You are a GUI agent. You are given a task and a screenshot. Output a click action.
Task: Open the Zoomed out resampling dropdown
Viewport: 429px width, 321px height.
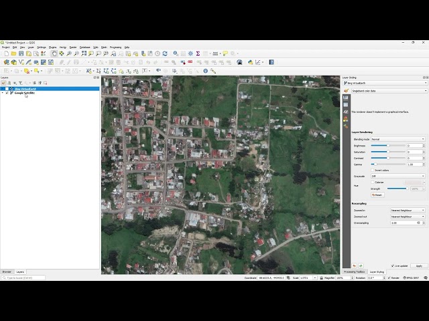click(x=408, y=217)
